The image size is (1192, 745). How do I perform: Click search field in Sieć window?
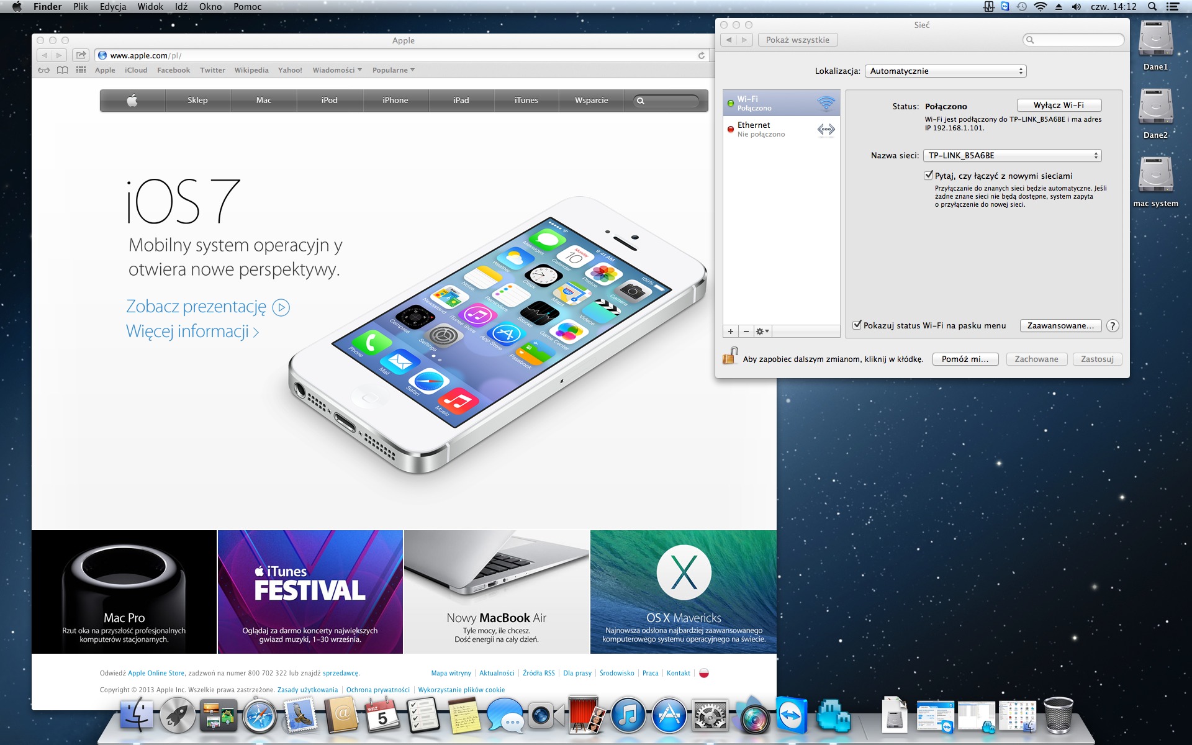(x=1073, y=40)
